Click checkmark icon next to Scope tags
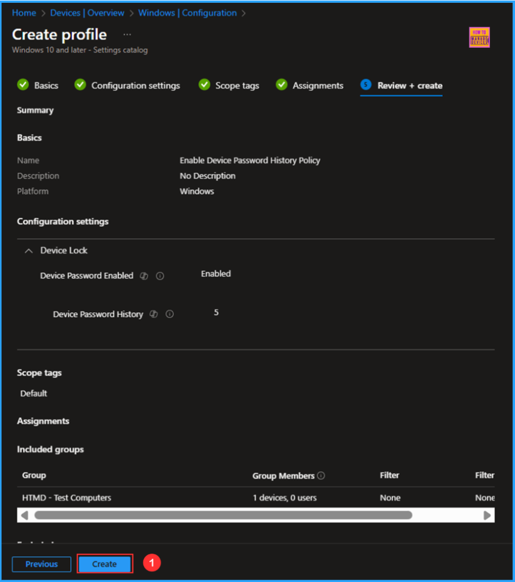Image resolution: width=515 pixels, height=582 pixels. point(204,85)
